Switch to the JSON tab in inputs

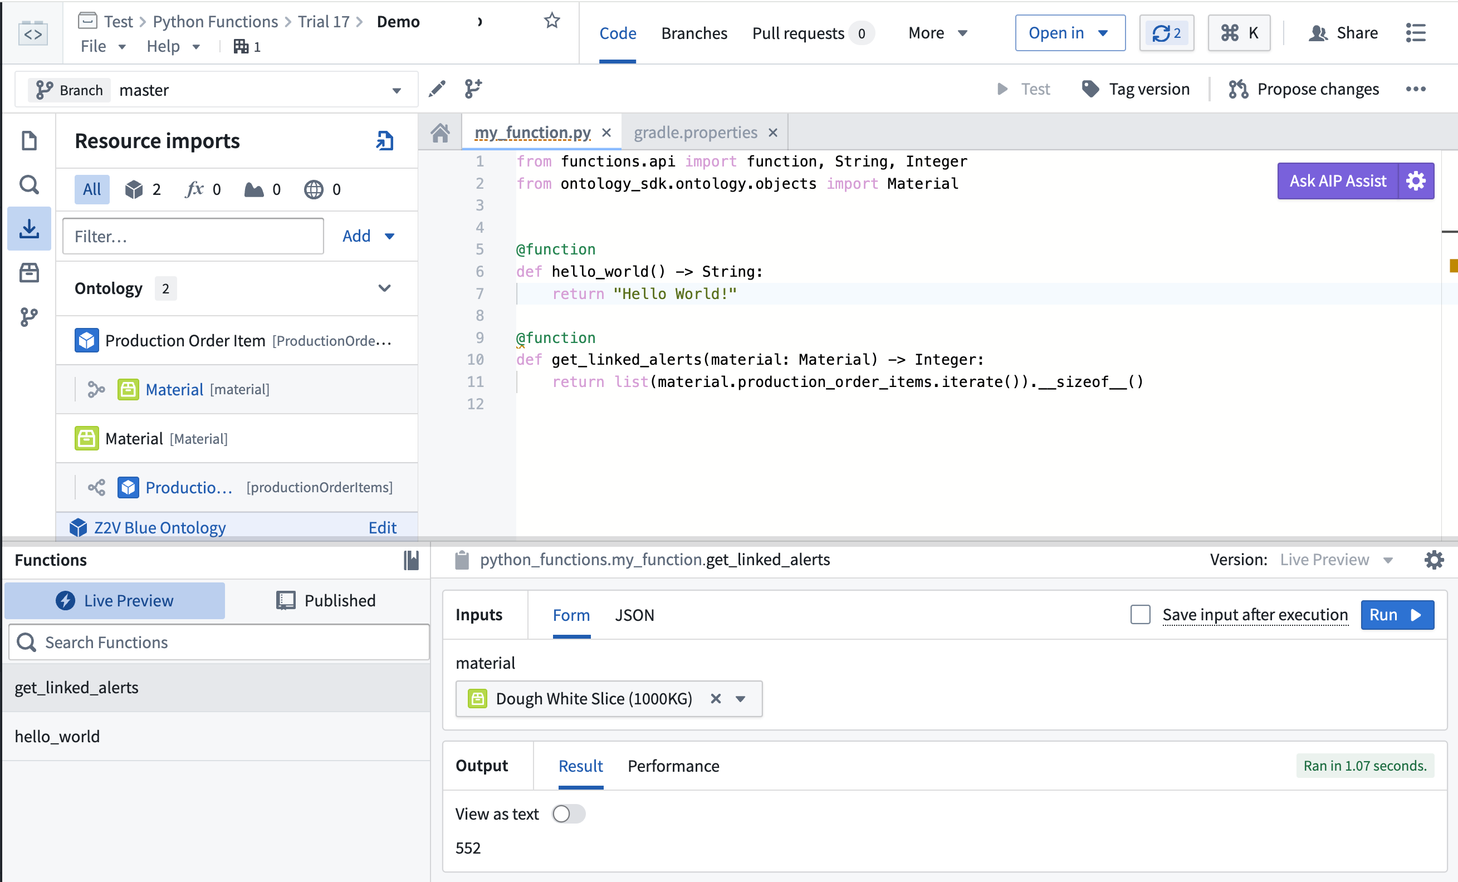point(633,614)
